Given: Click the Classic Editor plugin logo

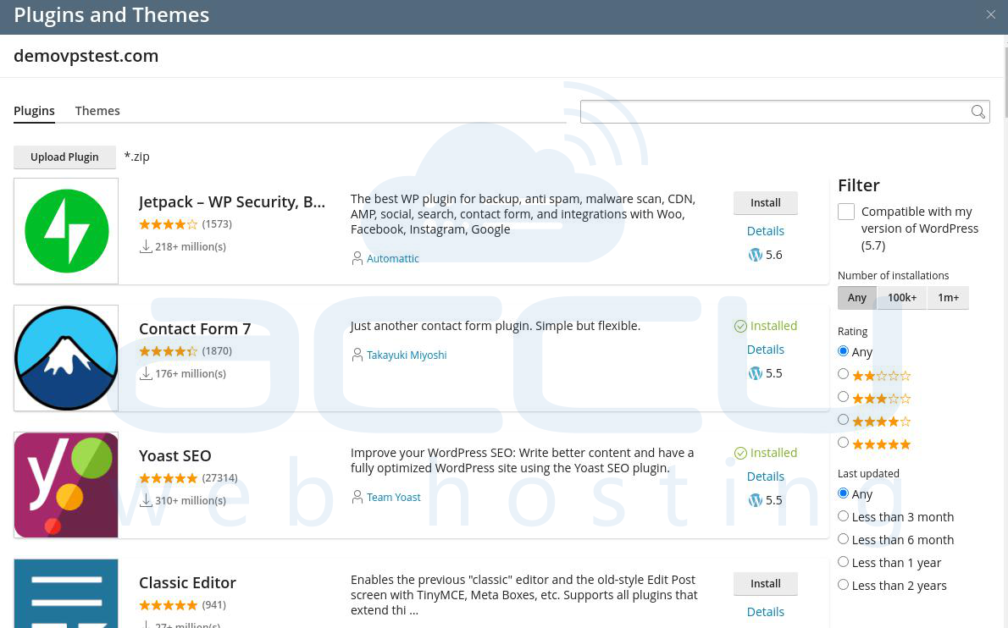Looking at the screenshot, I should coord(66,593).
